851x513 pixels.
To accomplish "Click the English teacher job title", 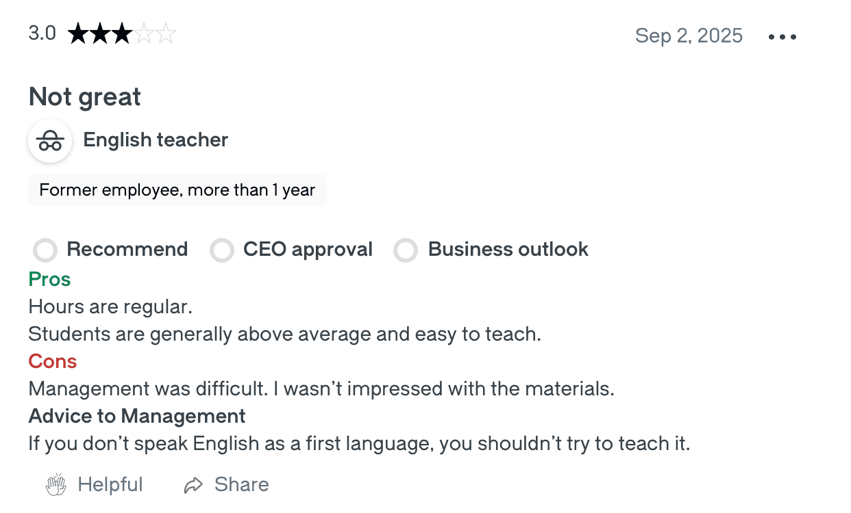I will point(155,140).
